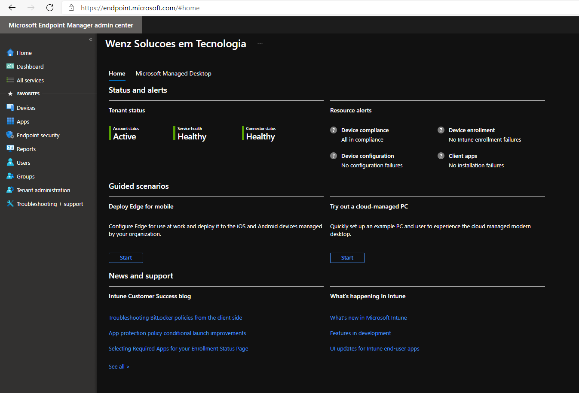Open the ellipsis menu beside tenant name
Screen dimensions: 579x393
point(260,44)
